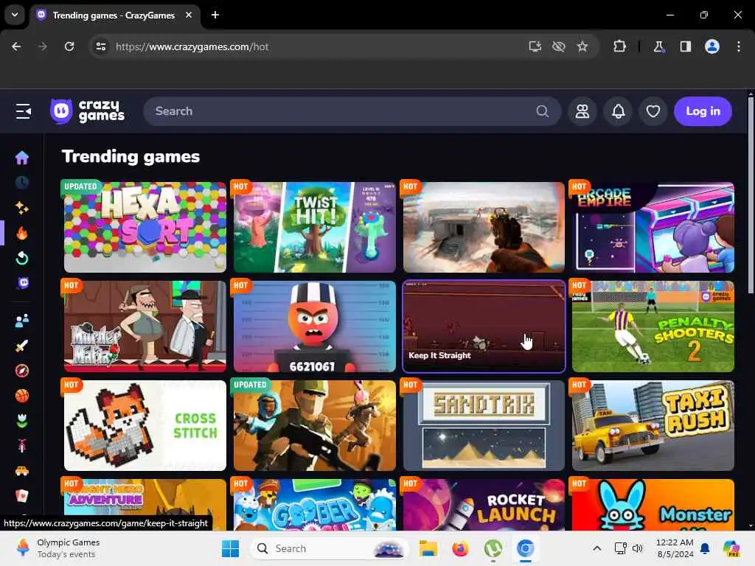The width and height of the screenshot is (755, 566).
Task: Open Multiplayer people icon in sidebar
Action: click(x=21, y=321)
